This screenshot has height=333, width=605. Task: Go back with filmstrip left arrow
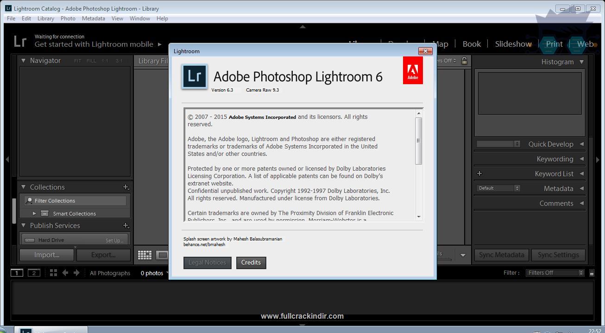(x=65, y=273)
